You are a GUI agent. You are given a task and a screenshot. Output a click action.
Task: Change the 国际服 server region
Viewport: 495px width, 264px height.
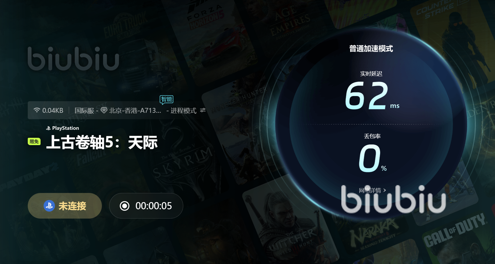[x=84, y=110]
